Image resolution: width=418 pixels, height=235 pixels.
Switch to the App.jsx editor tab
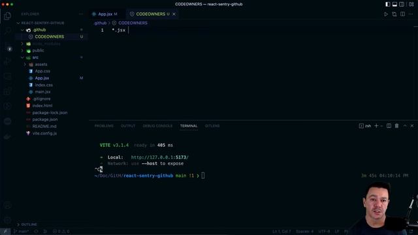point(104,14)
